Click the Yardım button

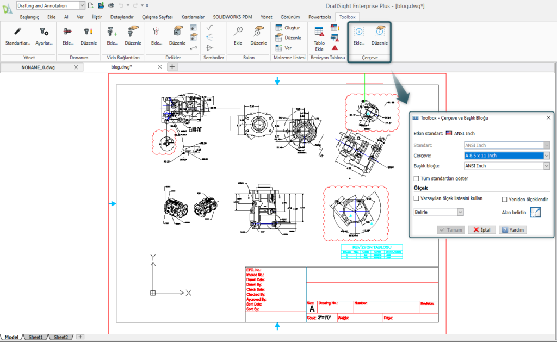click(x=512, y=230)
